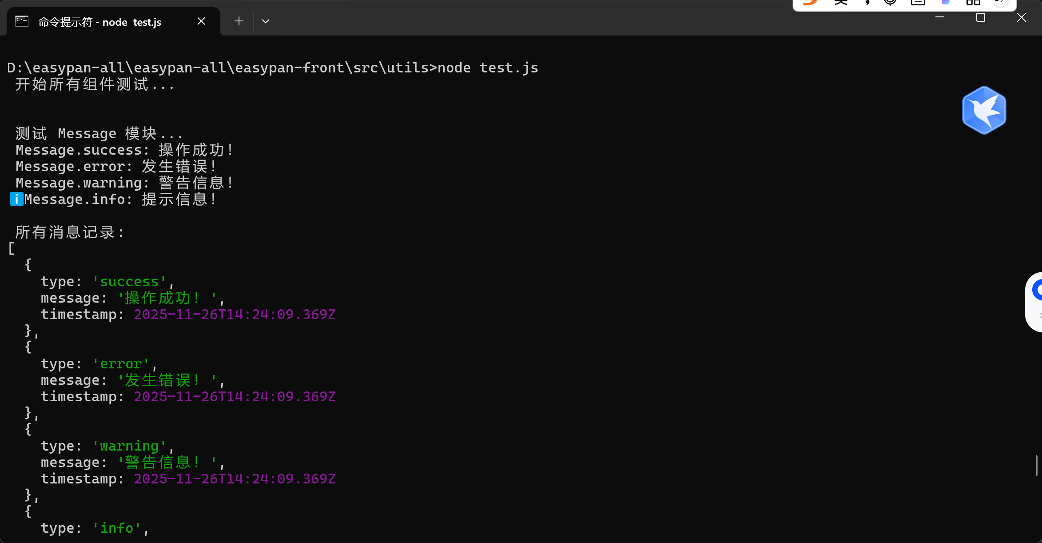Toggle the punctuation mode comma indicator
Viewport: 1042px width, 543px height.
click(867, 3)
